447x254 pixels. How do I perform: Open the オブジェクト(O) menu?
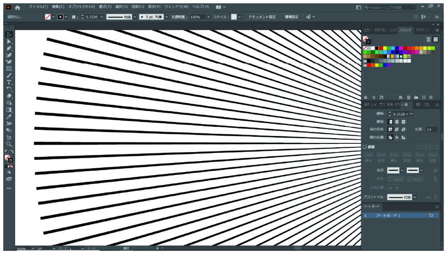click(x=82, y=7)
